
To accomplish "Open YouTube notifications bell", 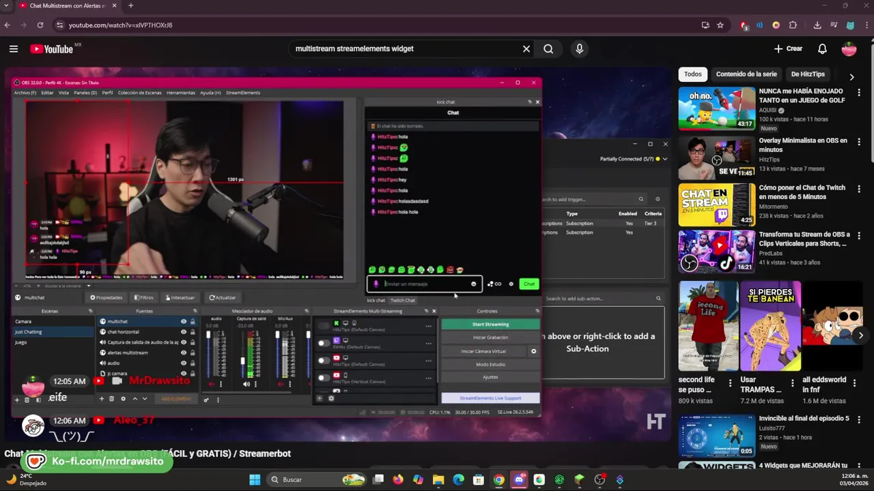I will [822, 48].
